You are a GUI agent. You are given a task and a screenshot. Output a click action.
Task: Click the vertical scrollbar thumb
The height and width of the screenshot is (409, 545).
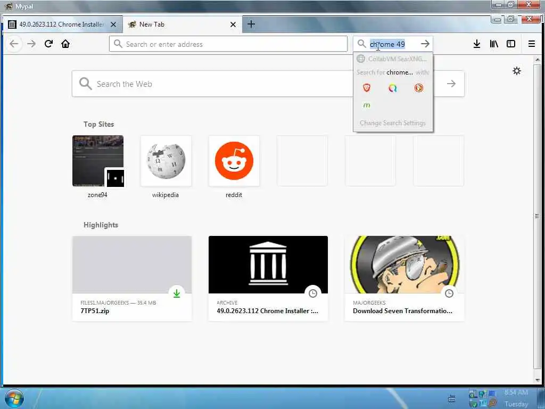click(538, 216)
